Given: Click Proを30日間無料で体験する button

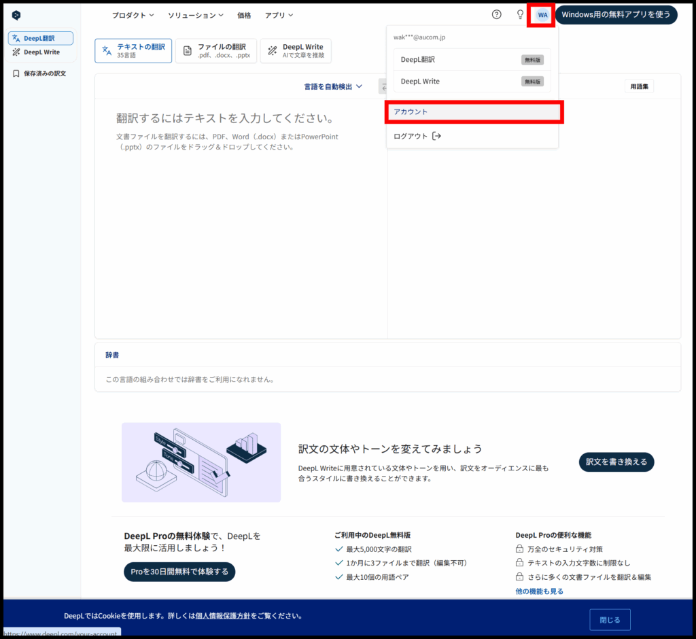Looking at the screenshot, I should (179, 572).
